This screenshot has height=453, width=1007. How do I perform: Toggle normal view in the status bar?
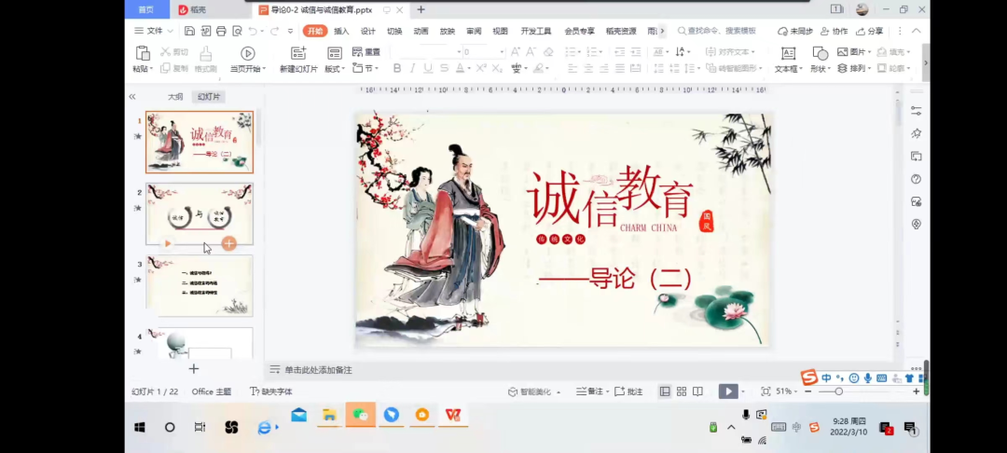(x=665, y=391)
